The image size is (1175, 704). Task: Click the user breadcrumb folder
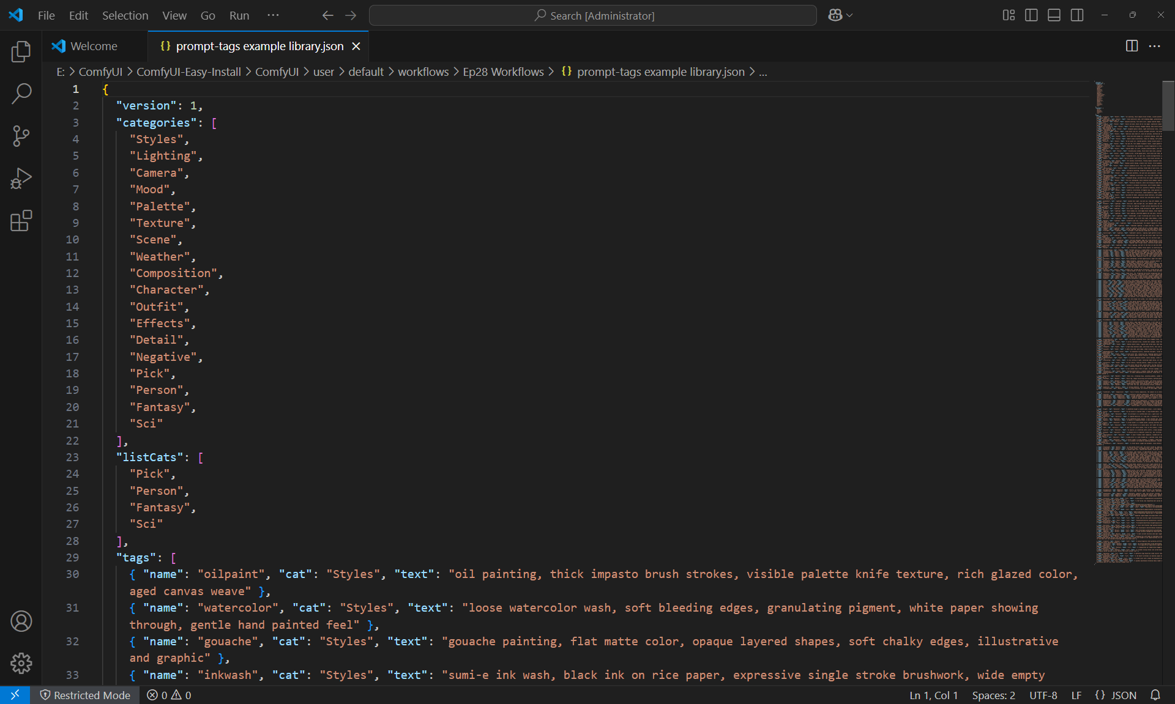click(x=324, y=72)
